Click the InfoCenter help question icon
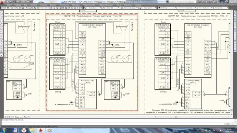This screenshot has width=237, height=133. coord(214,2)
